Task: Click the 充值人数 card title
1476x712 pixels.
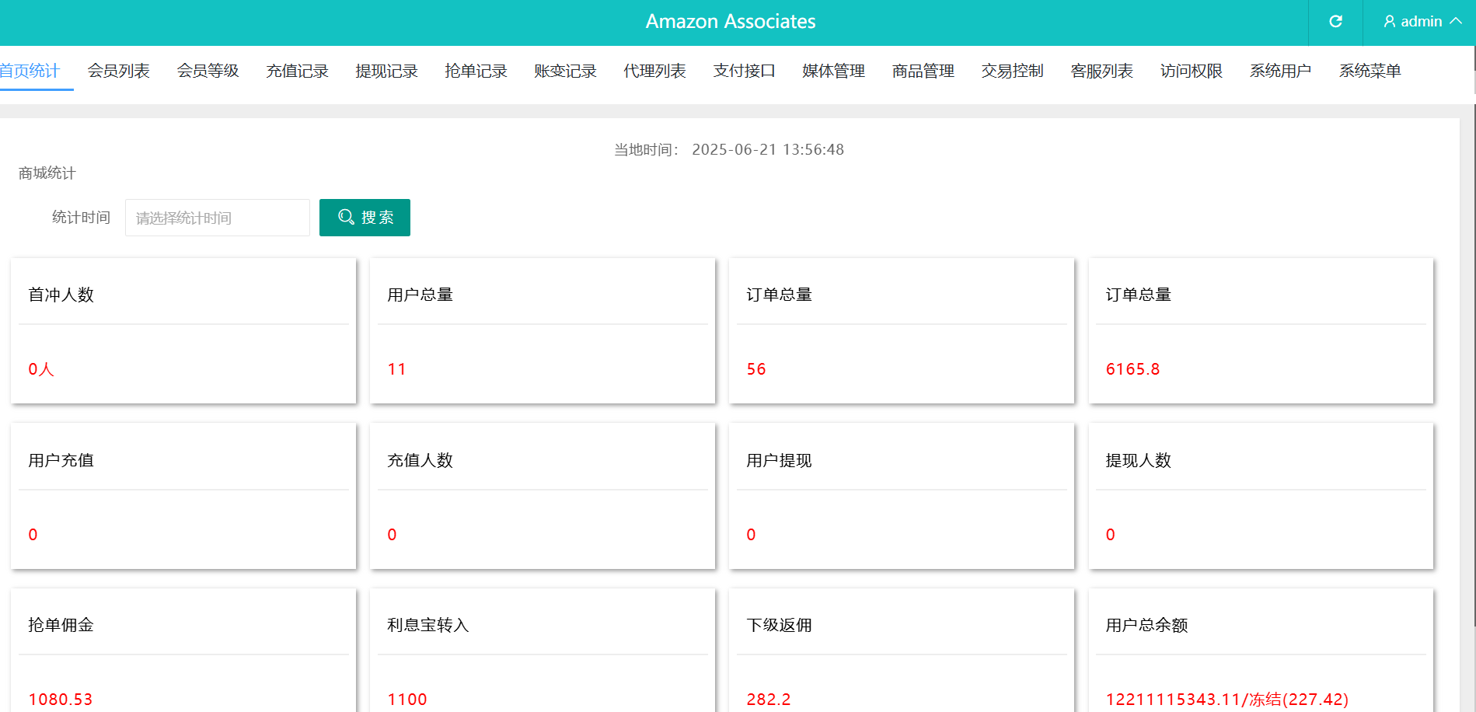Action: pyautogui.click(x=420, y=460)
